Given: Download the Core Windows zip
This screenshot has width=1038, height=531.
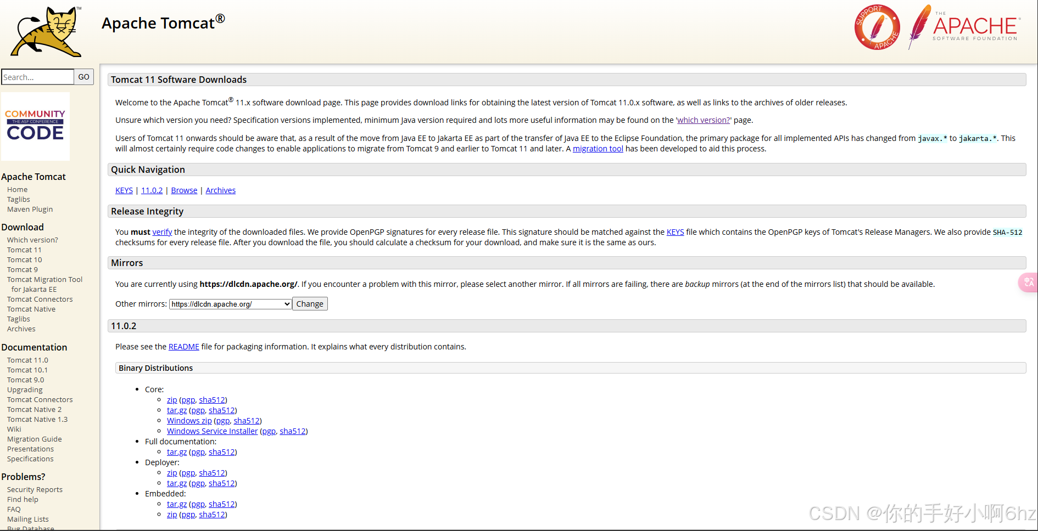Looking at the screenshot, I should click(189, 421).
